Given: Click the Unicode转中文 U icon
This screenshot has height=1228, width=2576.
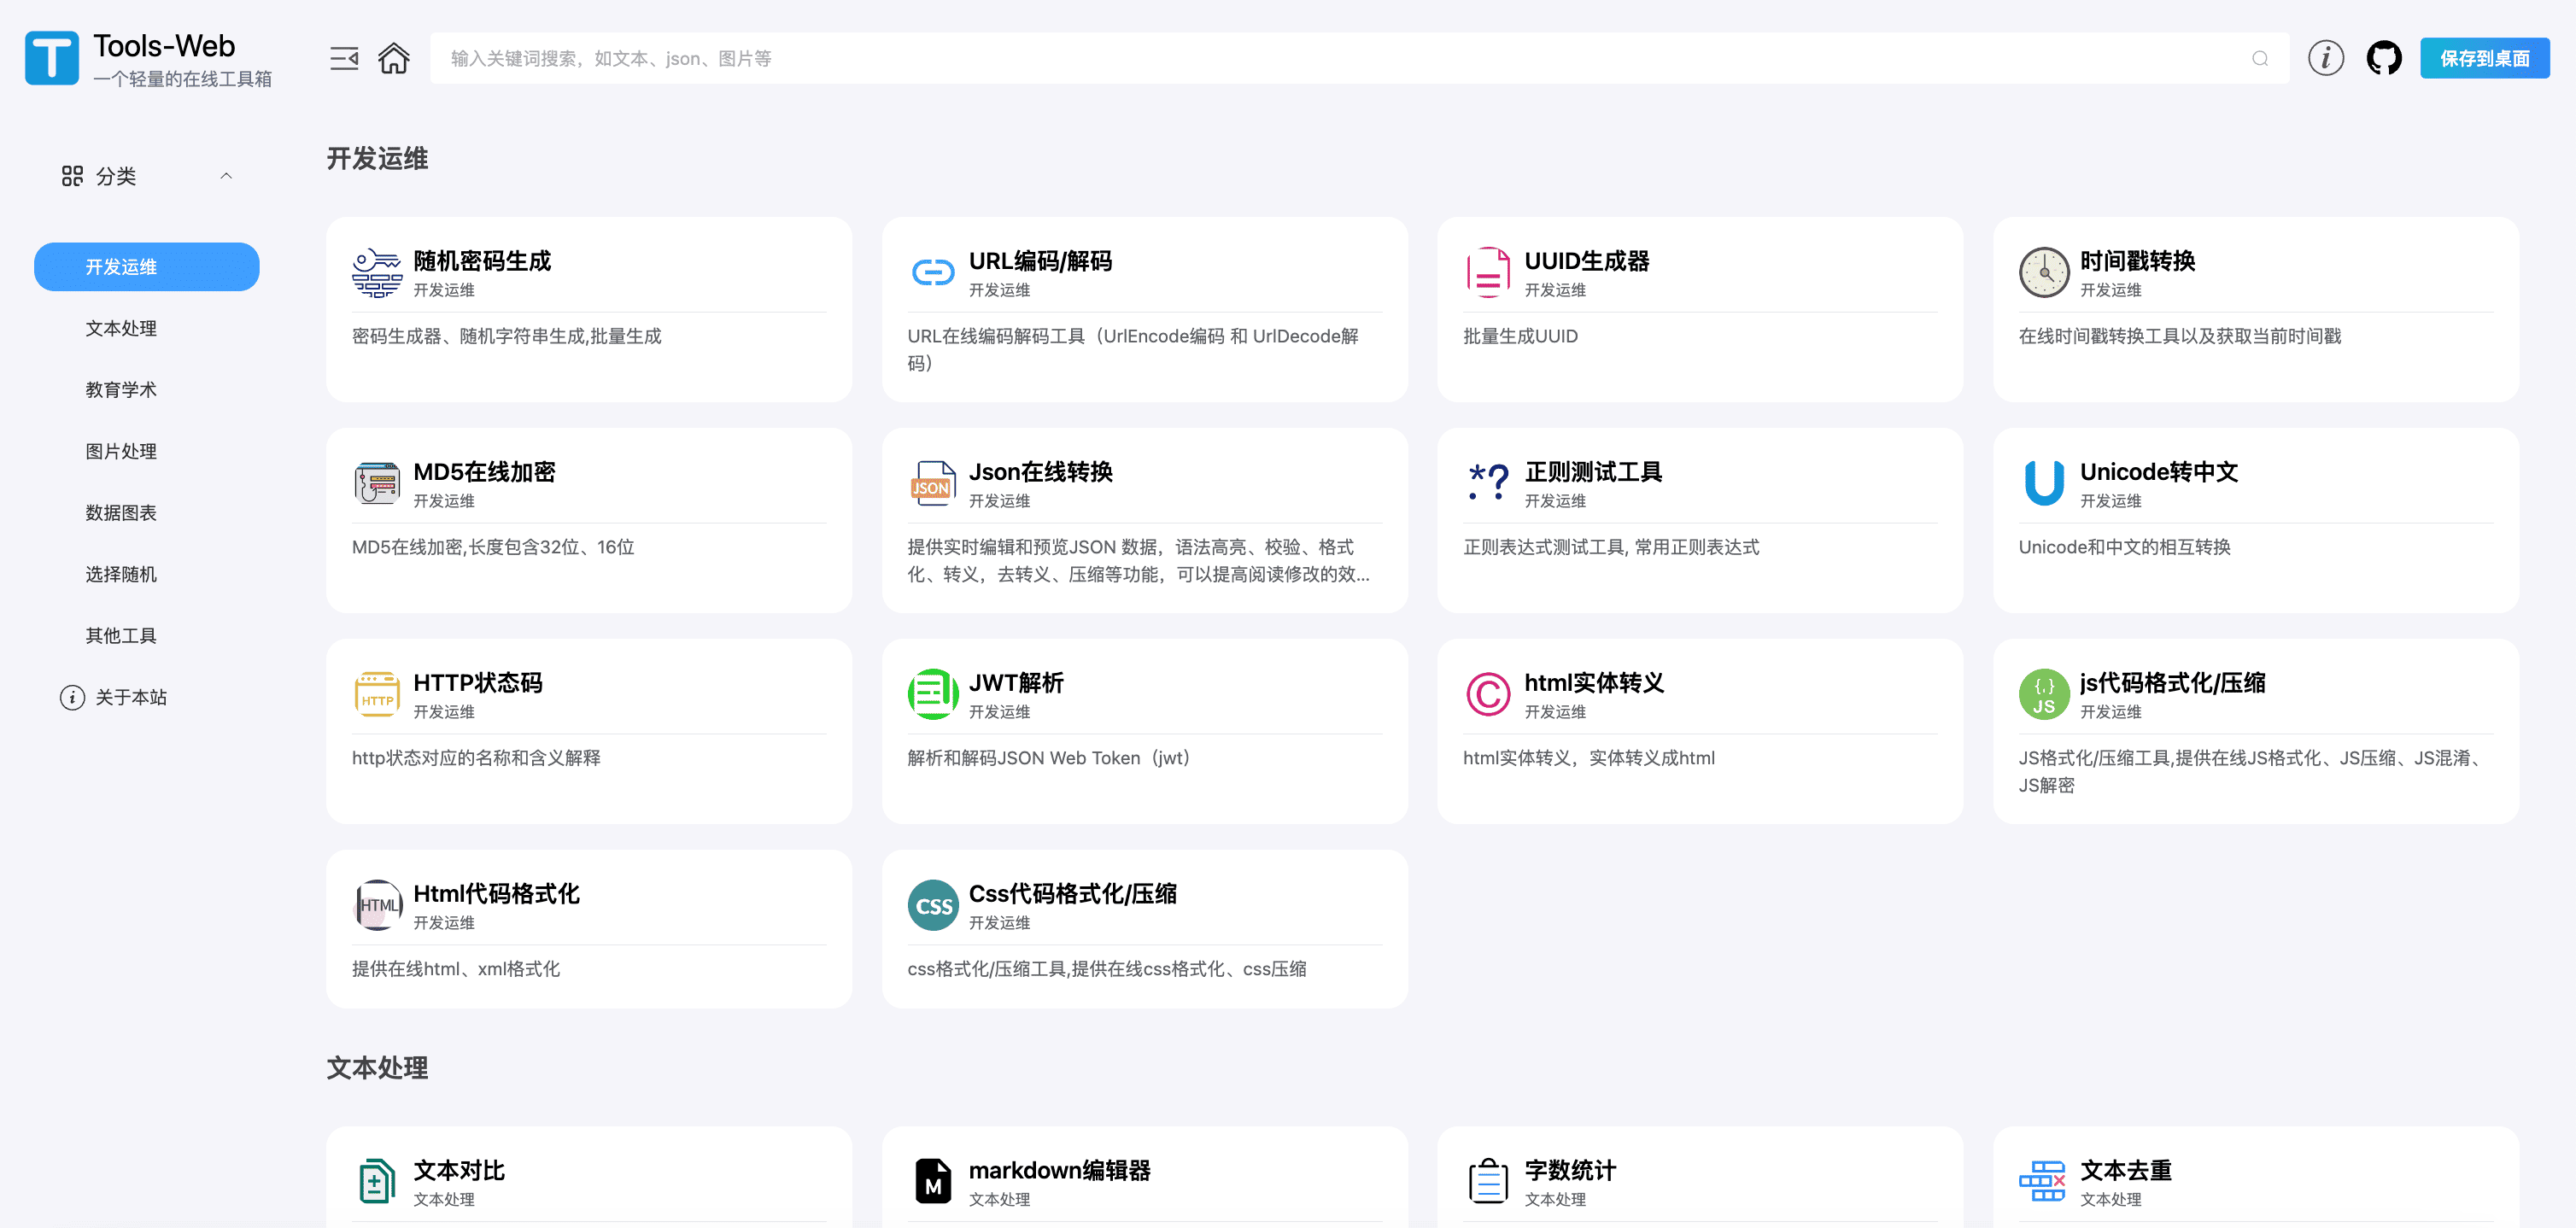Looking at the screenshot, I should 2043,483.
